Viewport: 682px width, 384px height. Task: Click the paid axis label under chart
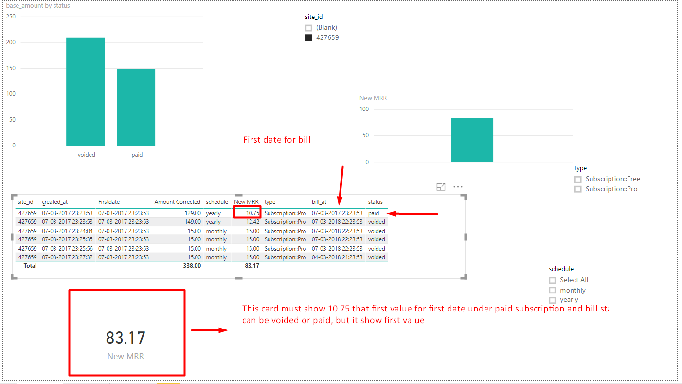coord(137,155)
